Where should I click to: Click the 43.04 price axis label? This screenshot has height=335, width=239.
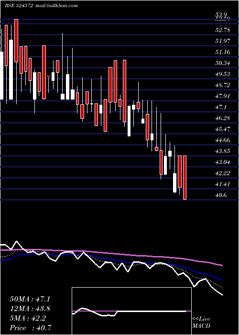(x=223, y=162)
